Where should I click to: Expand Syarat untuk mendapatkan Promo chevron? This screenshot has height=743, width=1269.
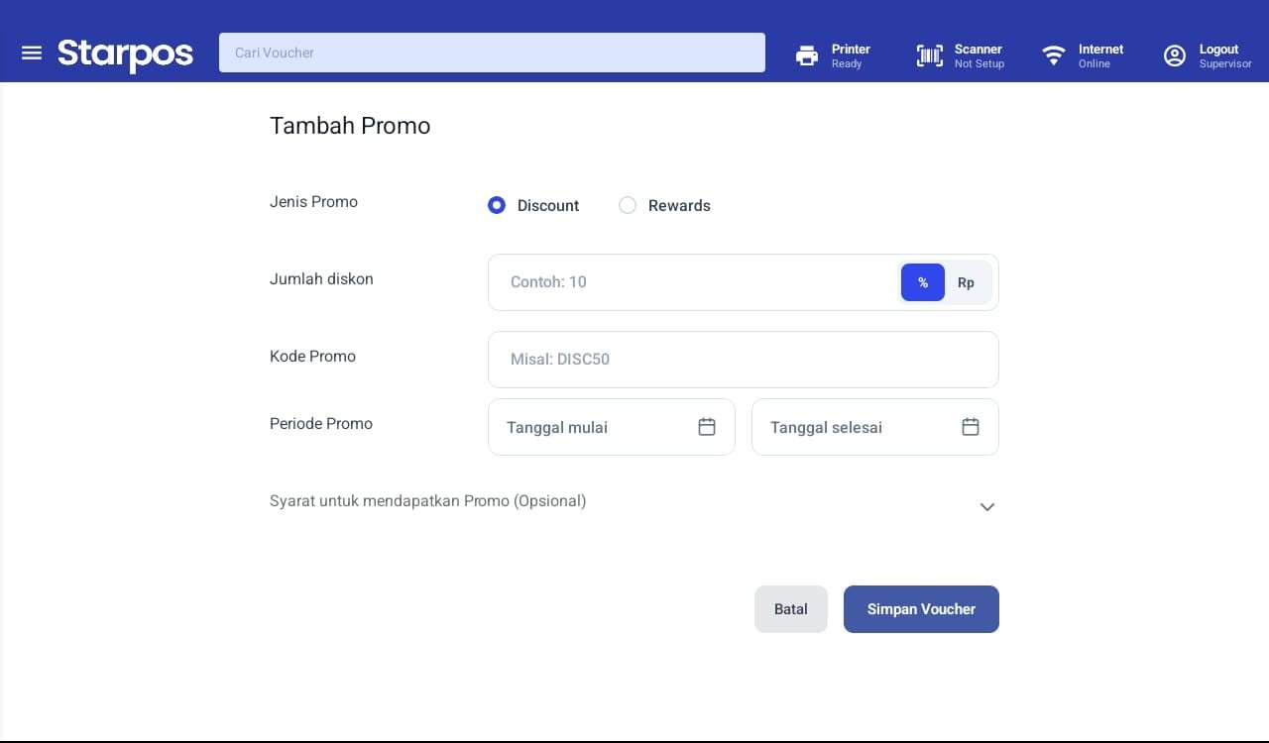click(986, 507)
